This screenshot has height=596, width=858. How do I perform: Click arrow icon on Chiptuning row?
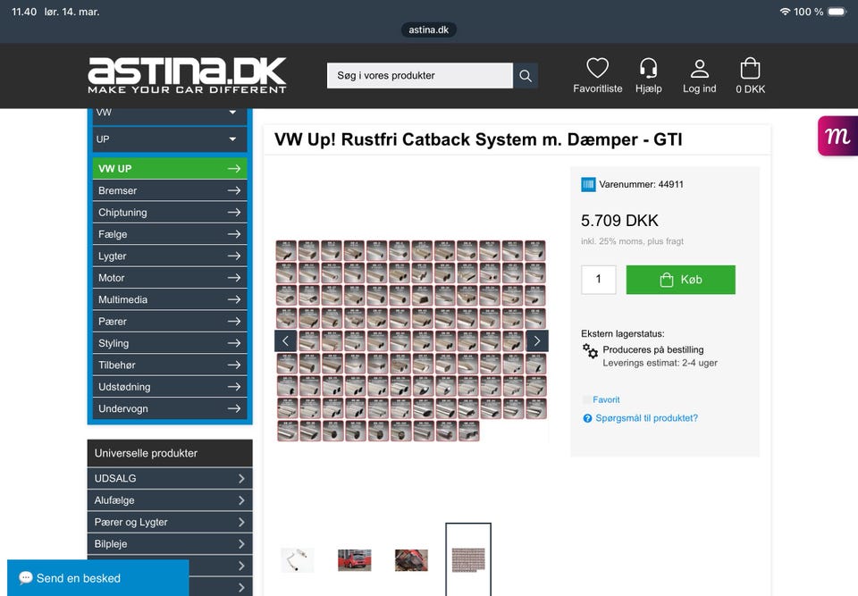(234, 213)
